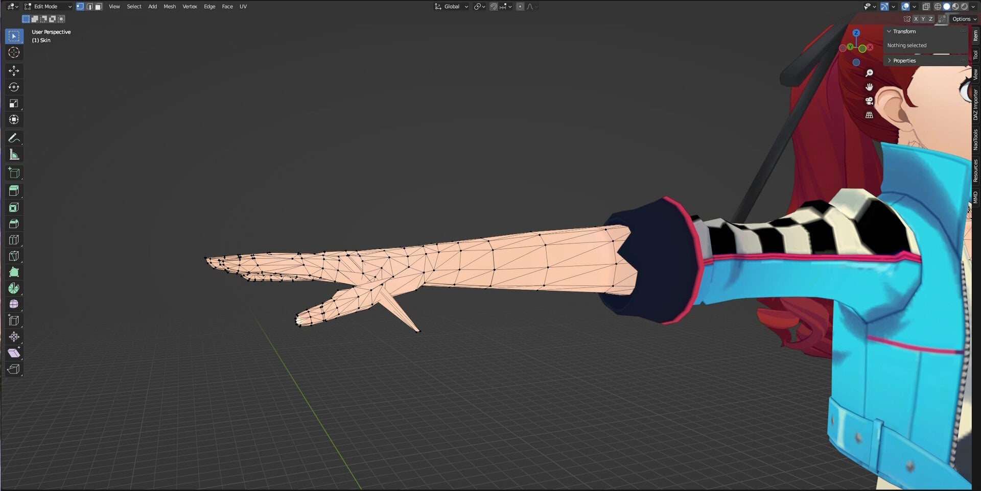
Task: Open the Options dropdown
Action: [x=964, y=19]
